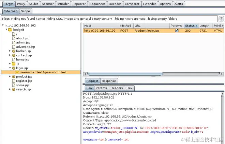Click the contact.jsp gear icon
This screenshot has height=144, width=225.
[x=14, y=55]
